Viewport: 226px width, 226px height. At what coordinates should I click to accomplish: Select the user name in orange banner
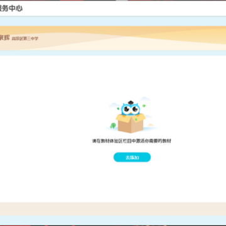[4, 38]
